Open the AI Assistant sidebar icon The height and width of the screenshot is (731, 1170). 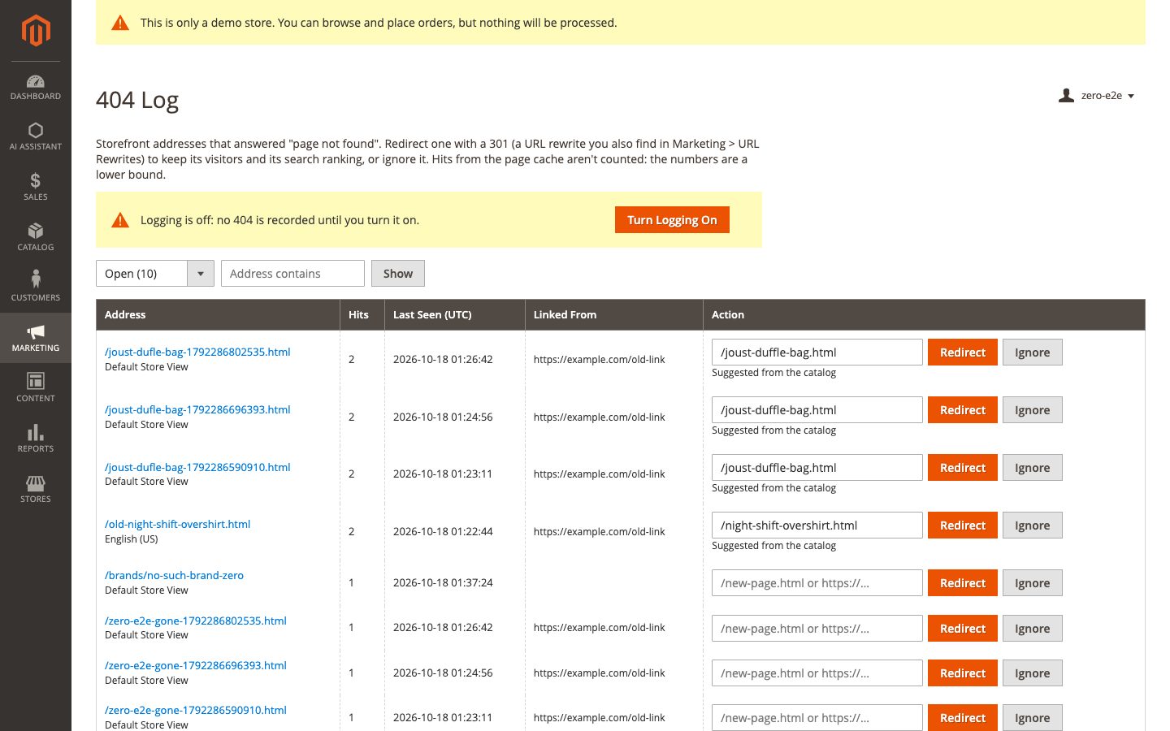click(36, 136)
